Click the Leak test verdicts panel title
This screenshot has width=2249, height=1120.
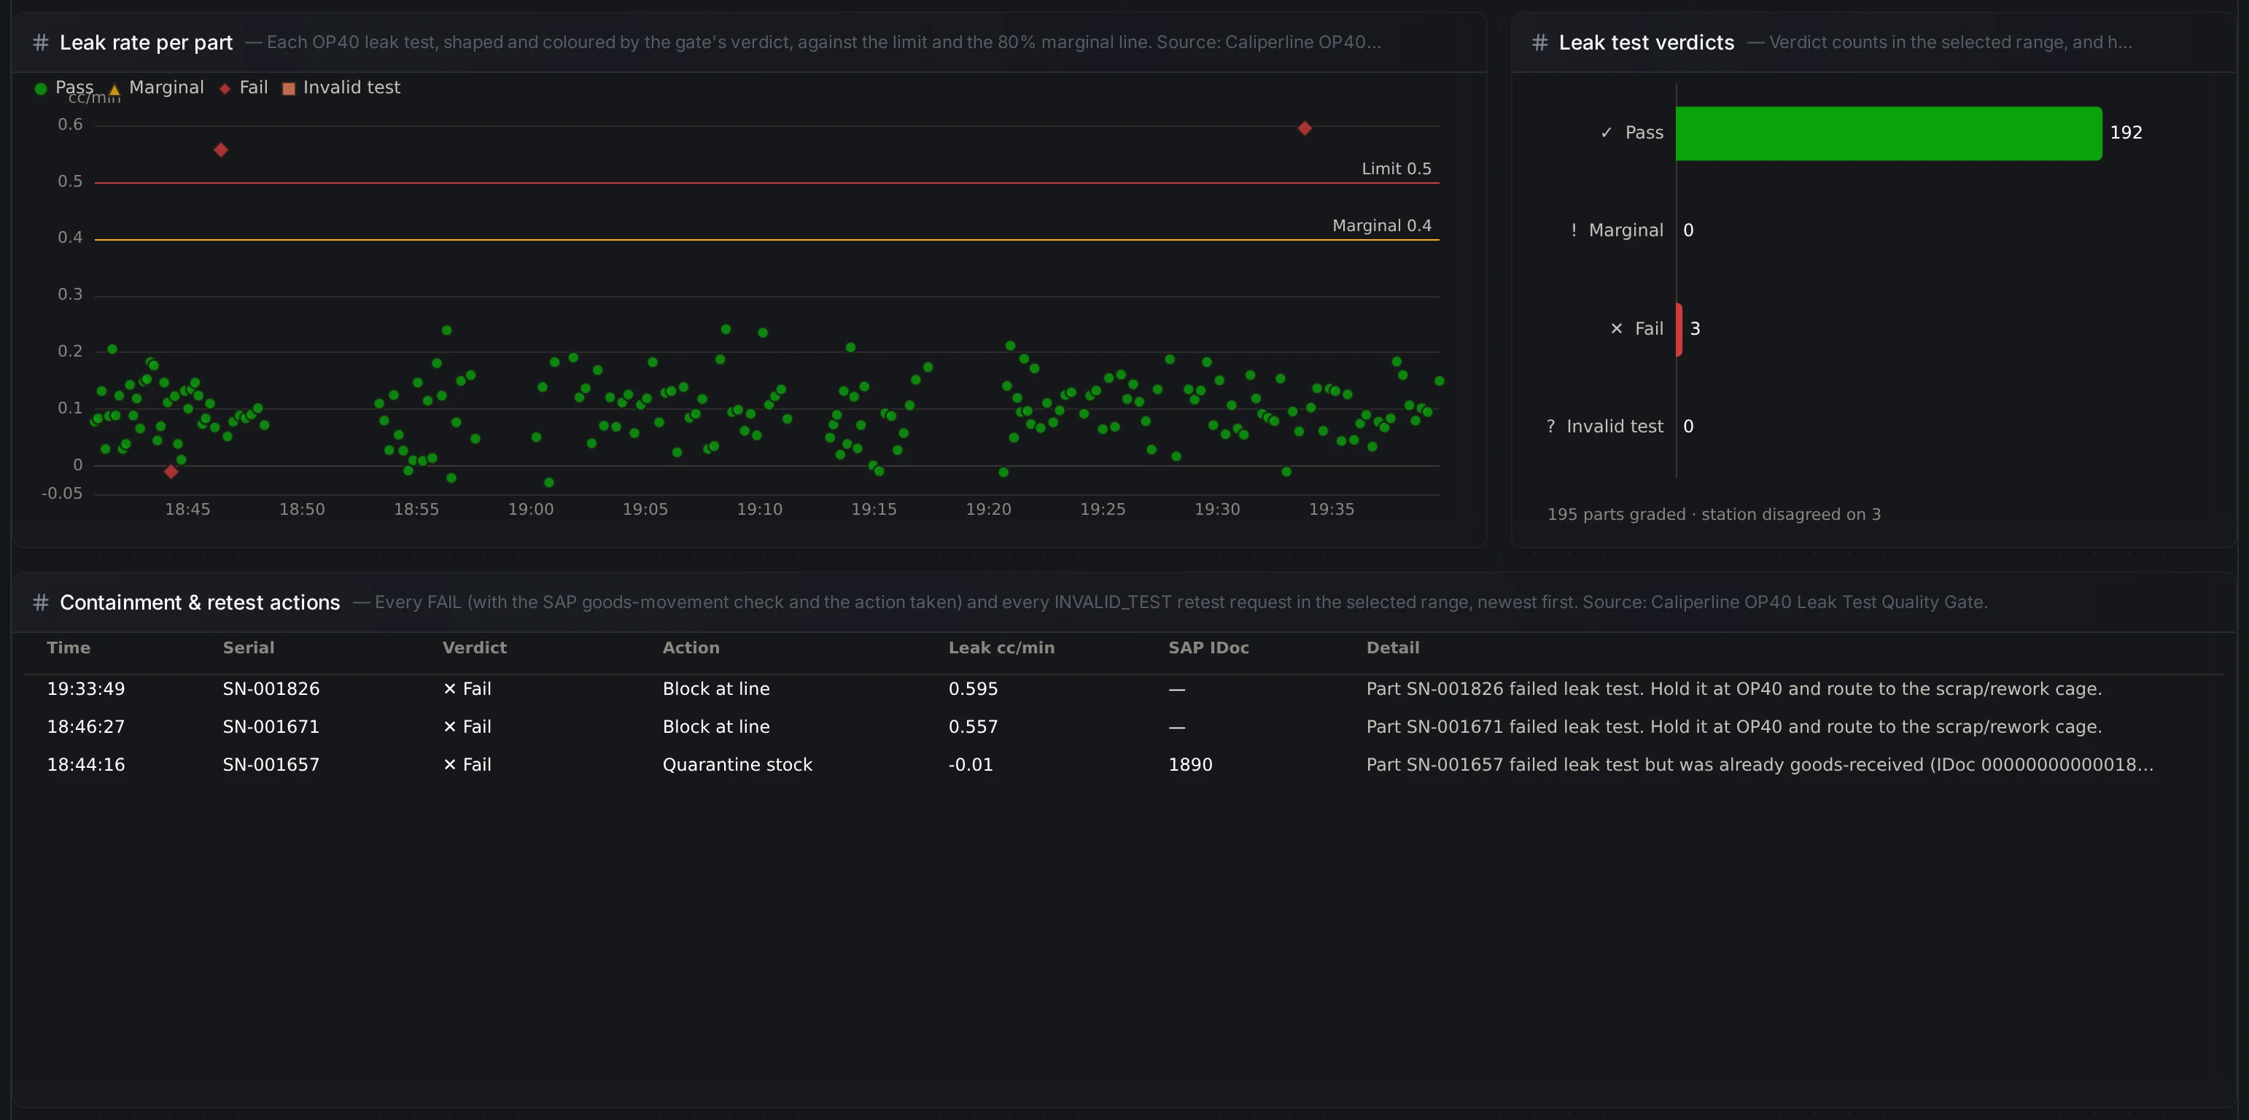click(1647, 43)
